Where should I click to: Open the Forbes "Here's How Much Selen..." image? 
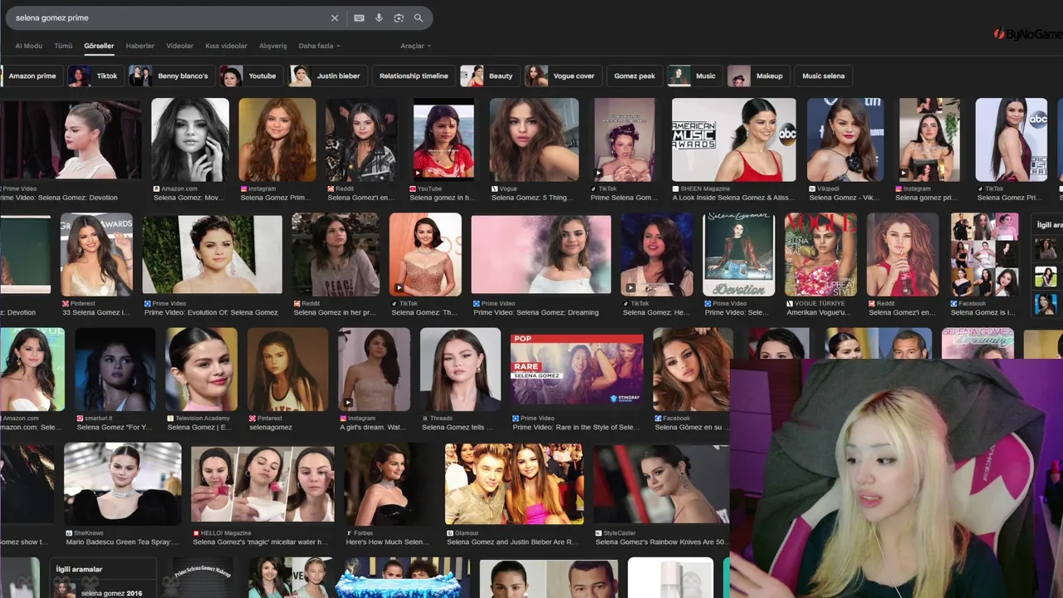387,483
